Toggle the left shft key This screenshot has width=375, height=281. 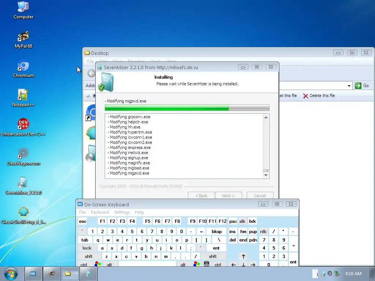[x=89, y=256]
